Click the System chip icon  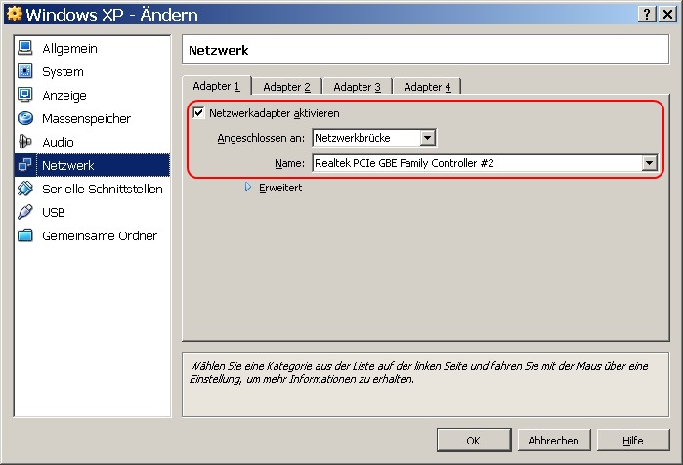click(x=25, y=71)
